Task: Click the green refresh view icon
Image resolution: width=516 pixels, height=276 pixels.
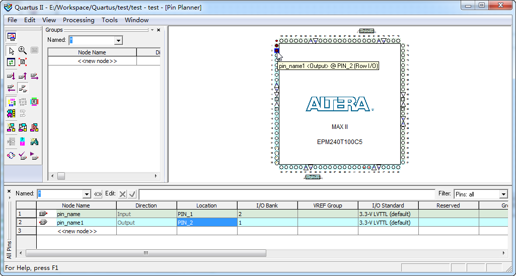Action: point(11,62)
